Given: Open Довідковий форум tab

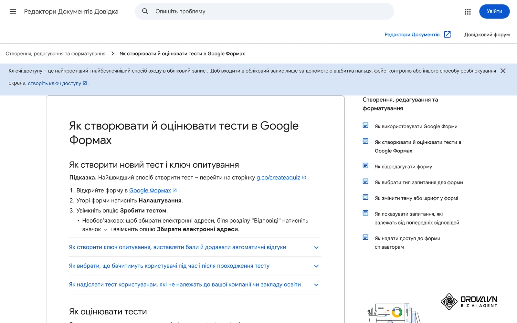Looking at the screenshot, I should point(487,35).
